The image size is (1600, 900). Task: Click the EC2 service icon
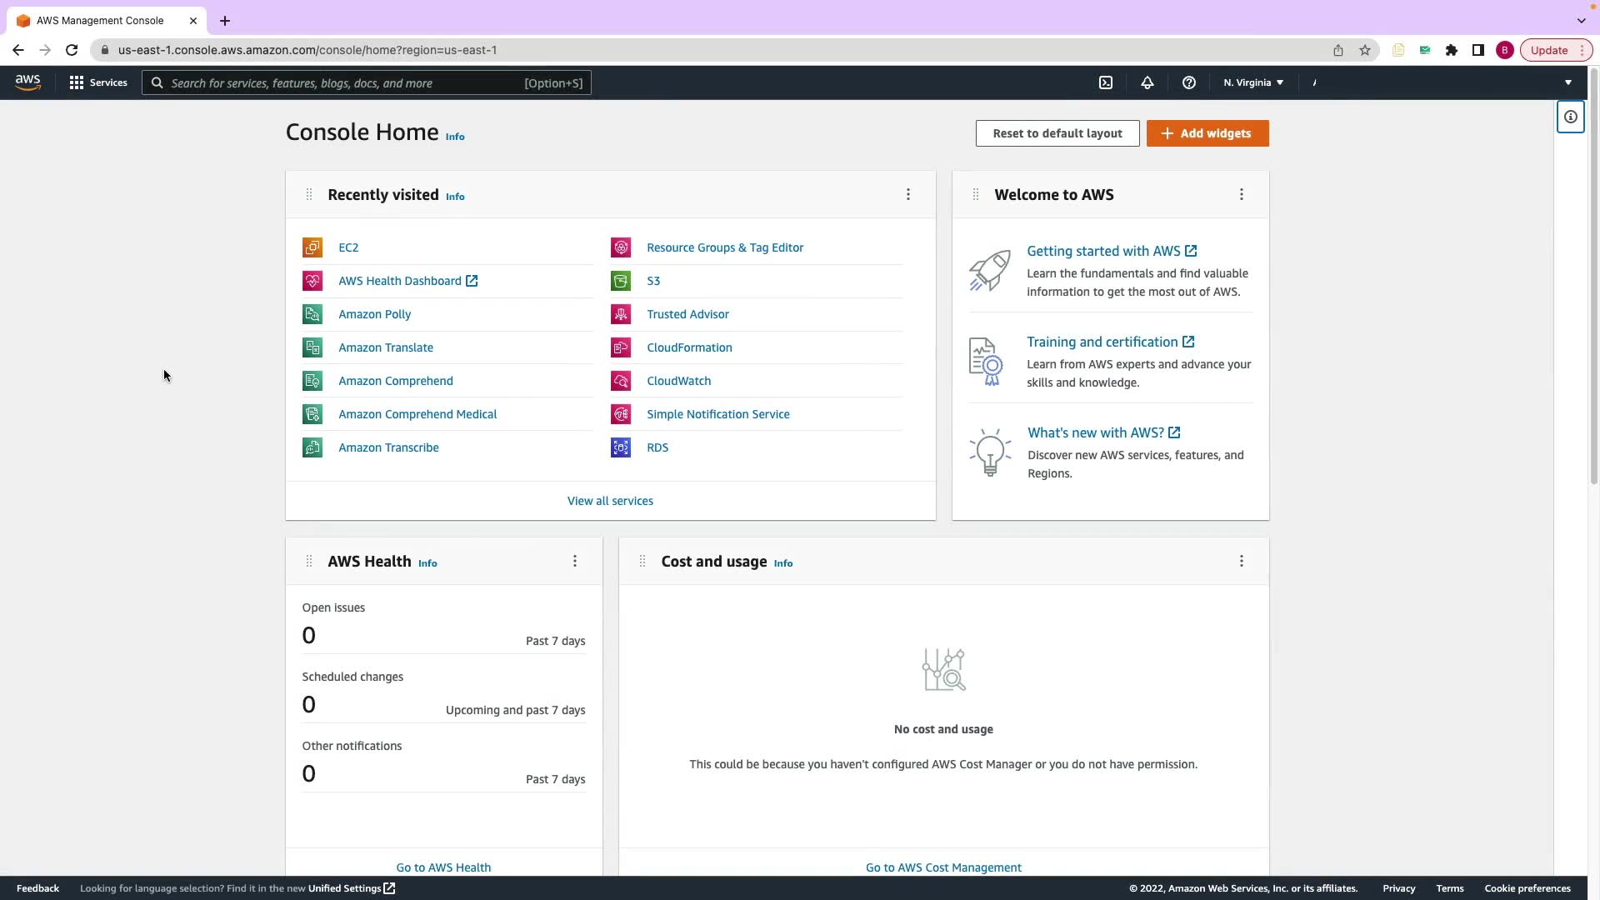[x=312, y=247]
